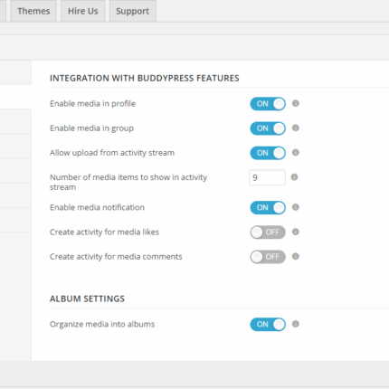Click info icon beside Organize media into albums
Image resolution: width=389 pixels, height=389 pixels.
(x=296, y=324)
